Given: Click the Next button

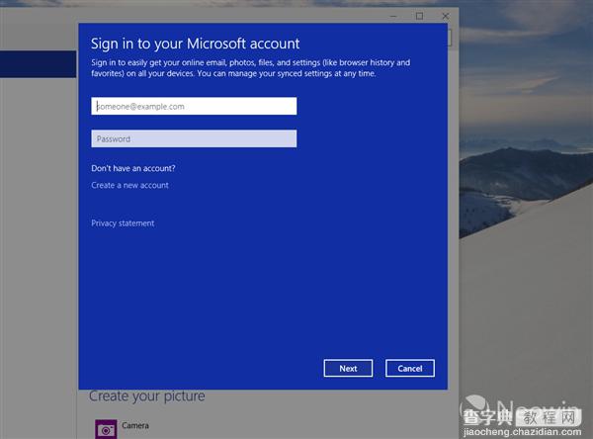Looking at the screenshot, I should pyautogui.click(x=348, y=368).
